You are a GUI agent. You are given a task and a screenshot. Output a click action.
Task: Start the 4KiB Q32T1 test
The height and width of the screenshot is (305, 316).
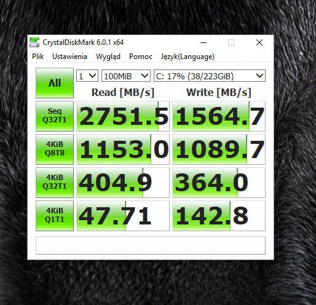[x=55, y=183]
